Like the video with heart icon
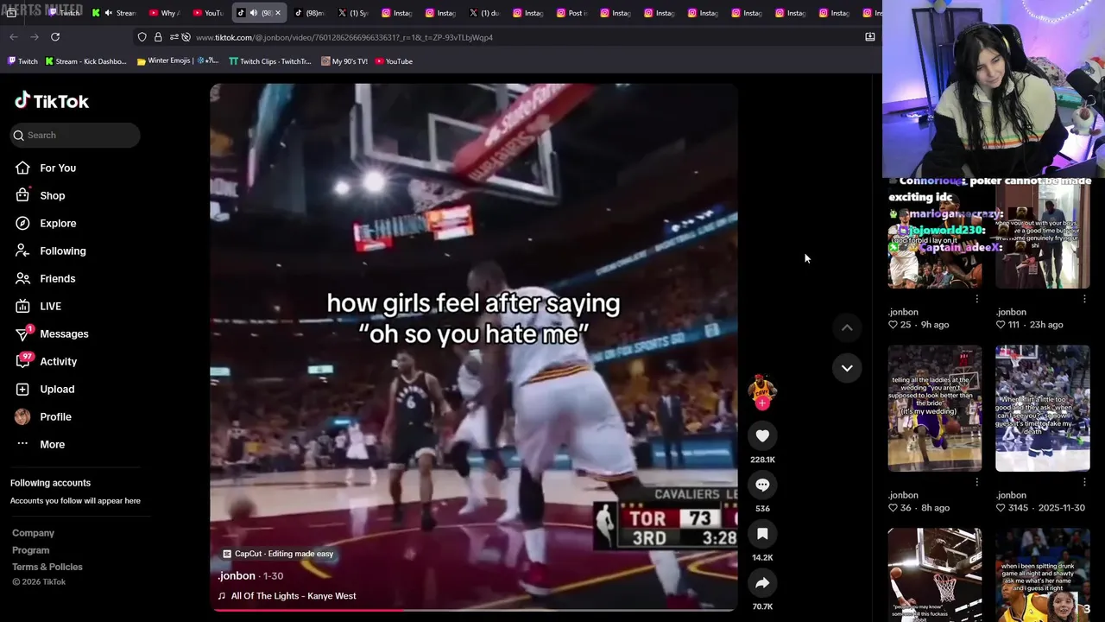 (x=762, y=436)
